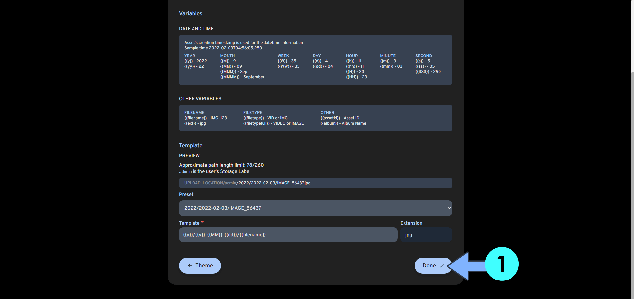Click the '{{SSS}} - 250' variable
Screen dimensions: 634x299
[x=428, y=72]
